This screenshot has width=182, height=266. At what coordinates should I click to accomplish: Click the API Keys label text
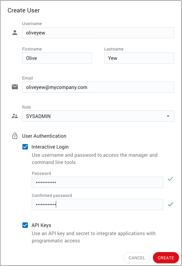pos(41,225)
